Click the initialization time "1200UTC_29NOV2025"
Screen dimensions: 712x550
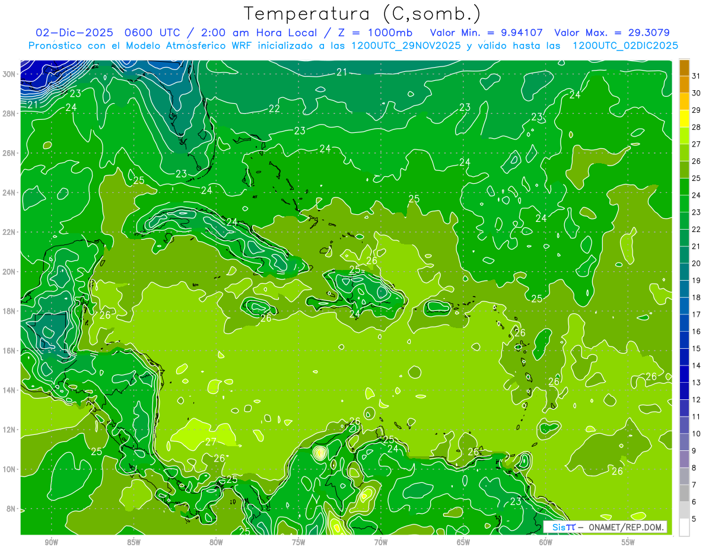pyautogui.click(x=406, y=46)
